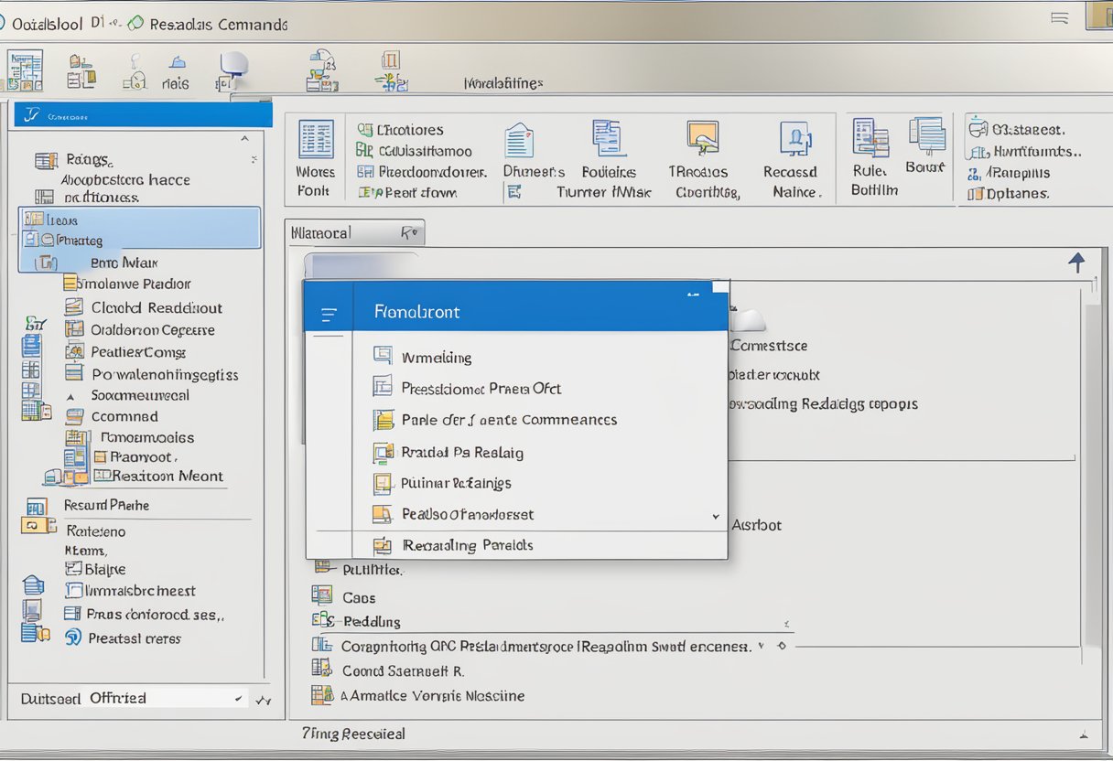1113x761 pixels.
Task: Open the TReodics picture icon in ribbon
Action: tap(703, 137)
